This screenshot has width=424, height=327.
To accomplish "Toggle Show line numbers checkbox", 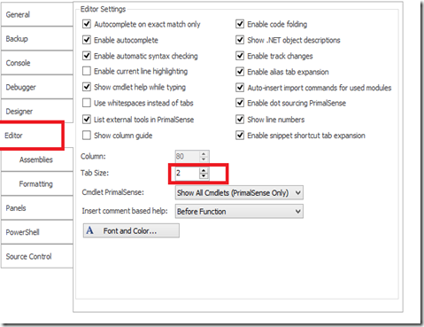I will point(240,120).
